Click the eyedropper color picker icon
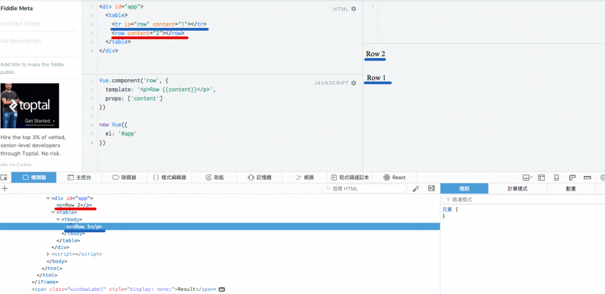This screenshot has height=294, width=605. click(416, 188)
